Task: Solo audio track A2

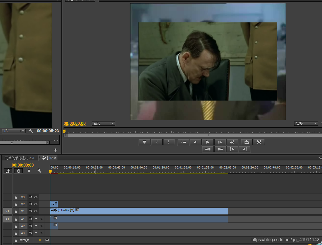Action: pyautogui.click(x=41, y=226)
